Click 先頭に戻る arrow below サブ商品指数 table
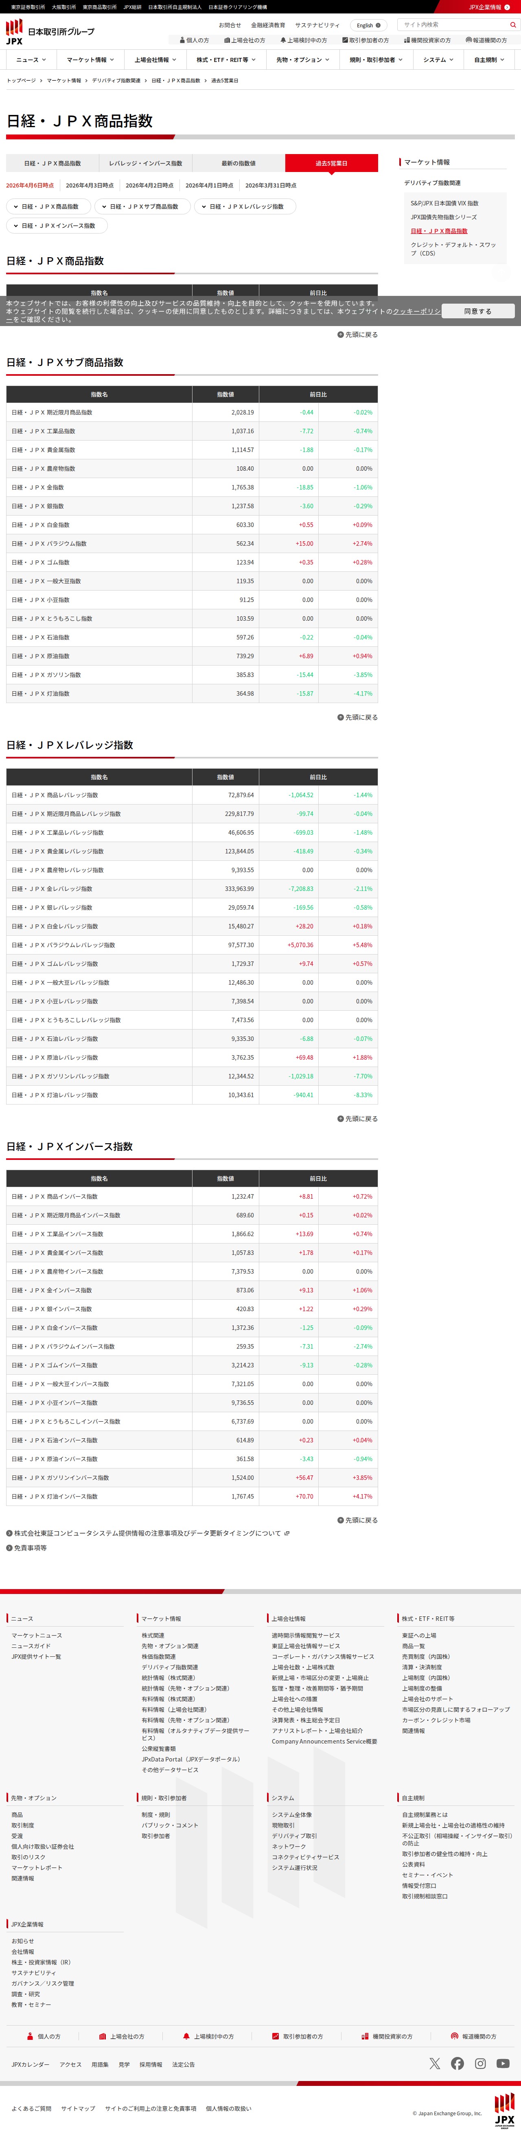The image size is (521, 2134). (x=340, y=717)
